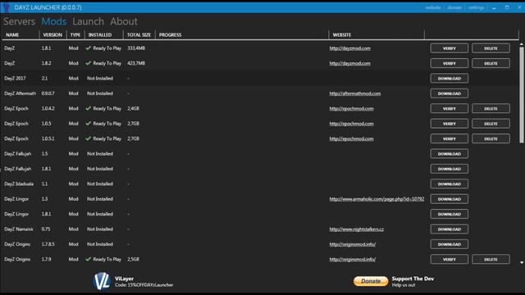The width and height of the screenshot is (525, 295).
Task: Sort by the Total Size column header
Action: tap(139, 34)
